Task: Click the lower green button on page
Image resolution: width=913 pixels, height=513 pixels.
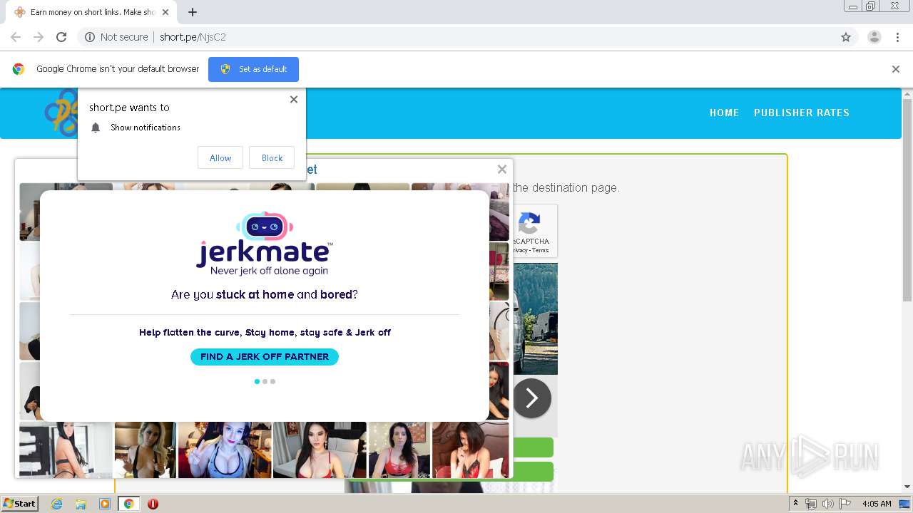Action: pyautogui.click(x=533, y=471)
